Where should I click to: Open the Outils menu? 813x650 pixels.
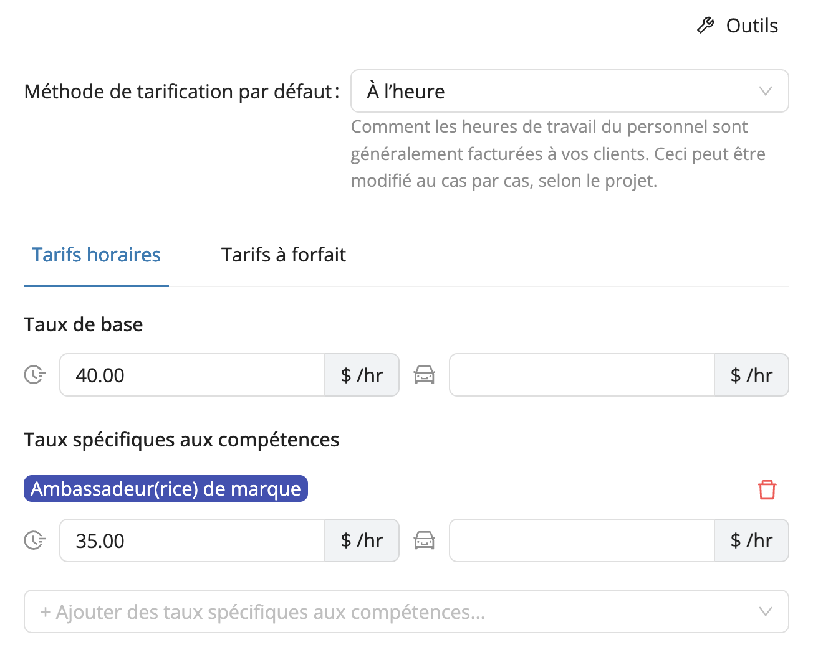[x=751, y=26]
